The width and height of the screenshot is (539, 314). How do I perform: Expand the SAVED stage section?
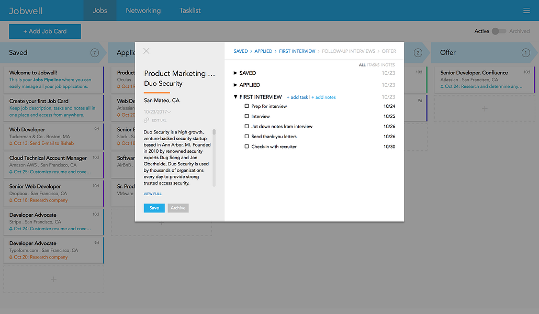(235, 73)
